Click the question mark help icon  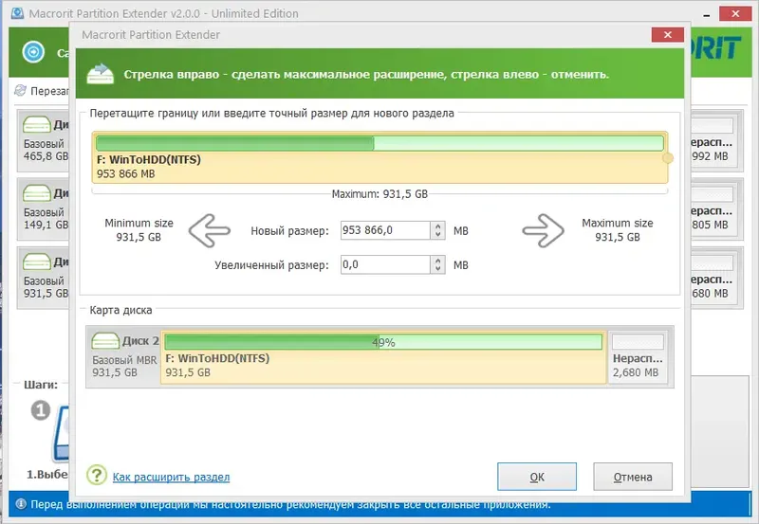(x=97, y=475)
